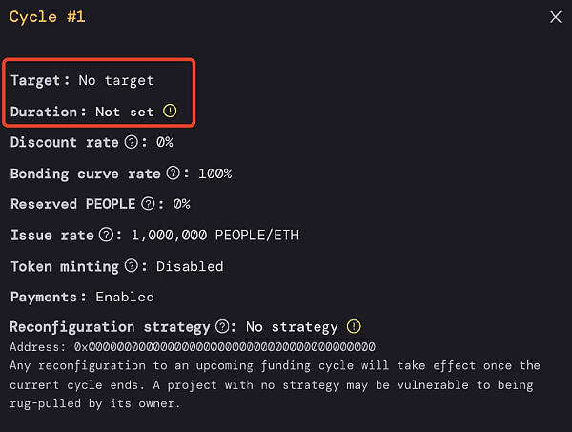572x432 pixels.
Task: Click the Token minting help icon
Action: 132,266
